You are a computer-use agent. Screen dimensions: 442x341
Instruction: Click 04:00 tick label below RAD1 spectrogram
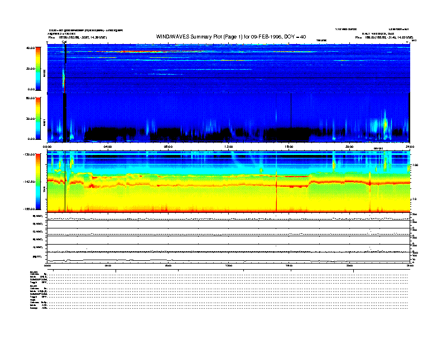click(x=108, y=147)
